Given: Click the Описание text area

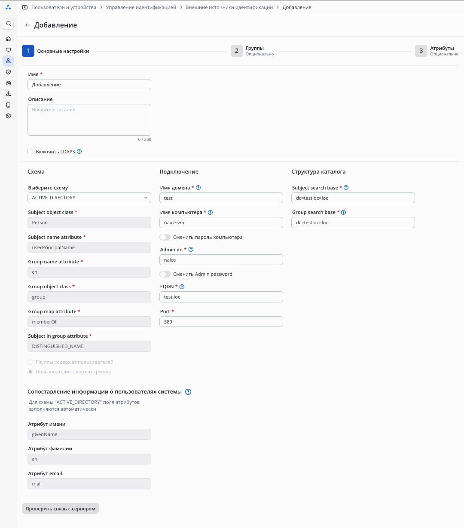Looking at the screenshot, I should [x=89, y=120].
